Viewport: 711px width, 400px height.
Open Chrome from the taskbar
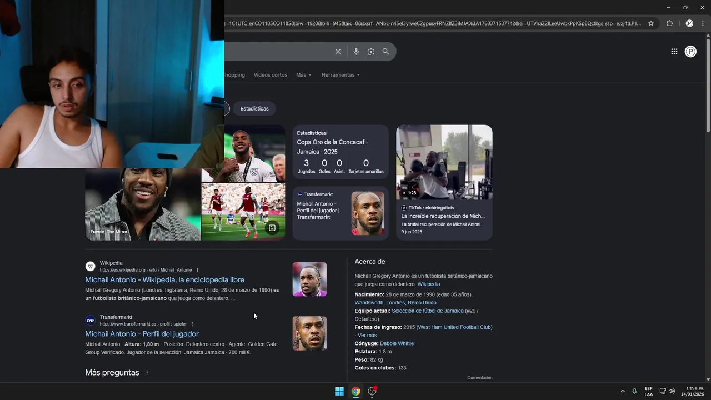tap(355, 391)
